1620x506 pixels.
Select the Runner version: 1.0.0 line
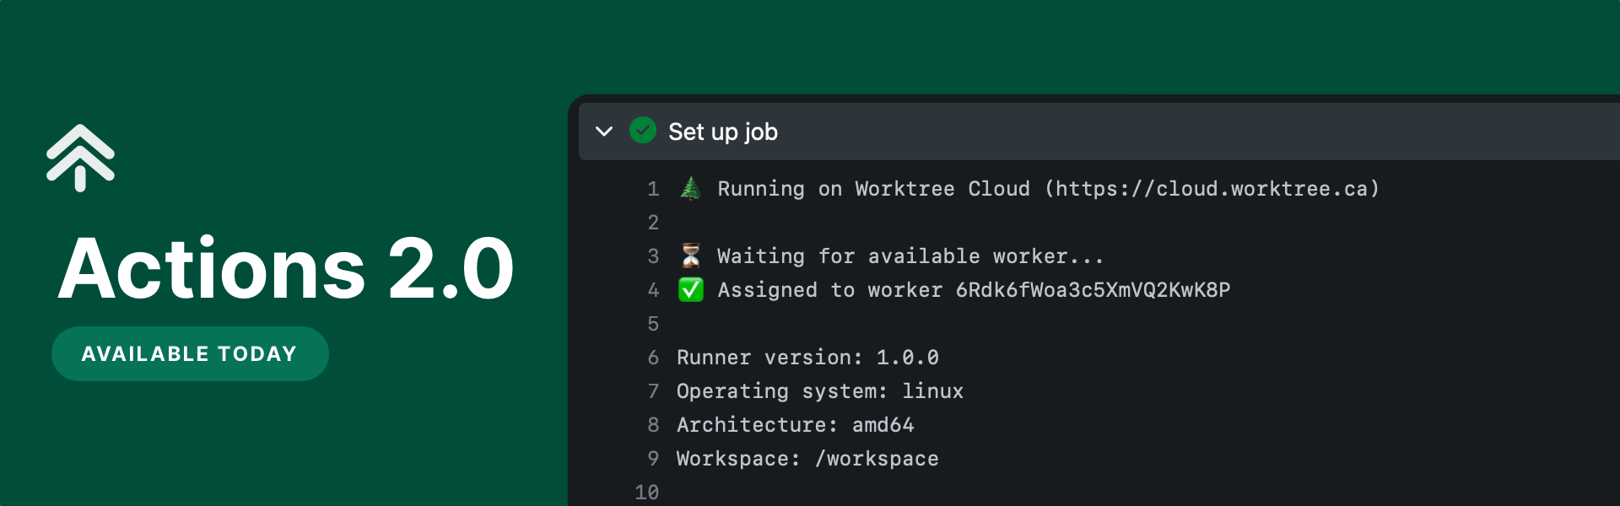click(x=807, y=358)
